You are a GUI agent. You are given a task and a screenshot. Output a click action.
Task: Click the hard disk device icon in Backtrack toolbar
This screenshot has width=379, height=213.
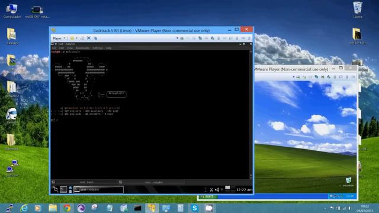[182, 38]
